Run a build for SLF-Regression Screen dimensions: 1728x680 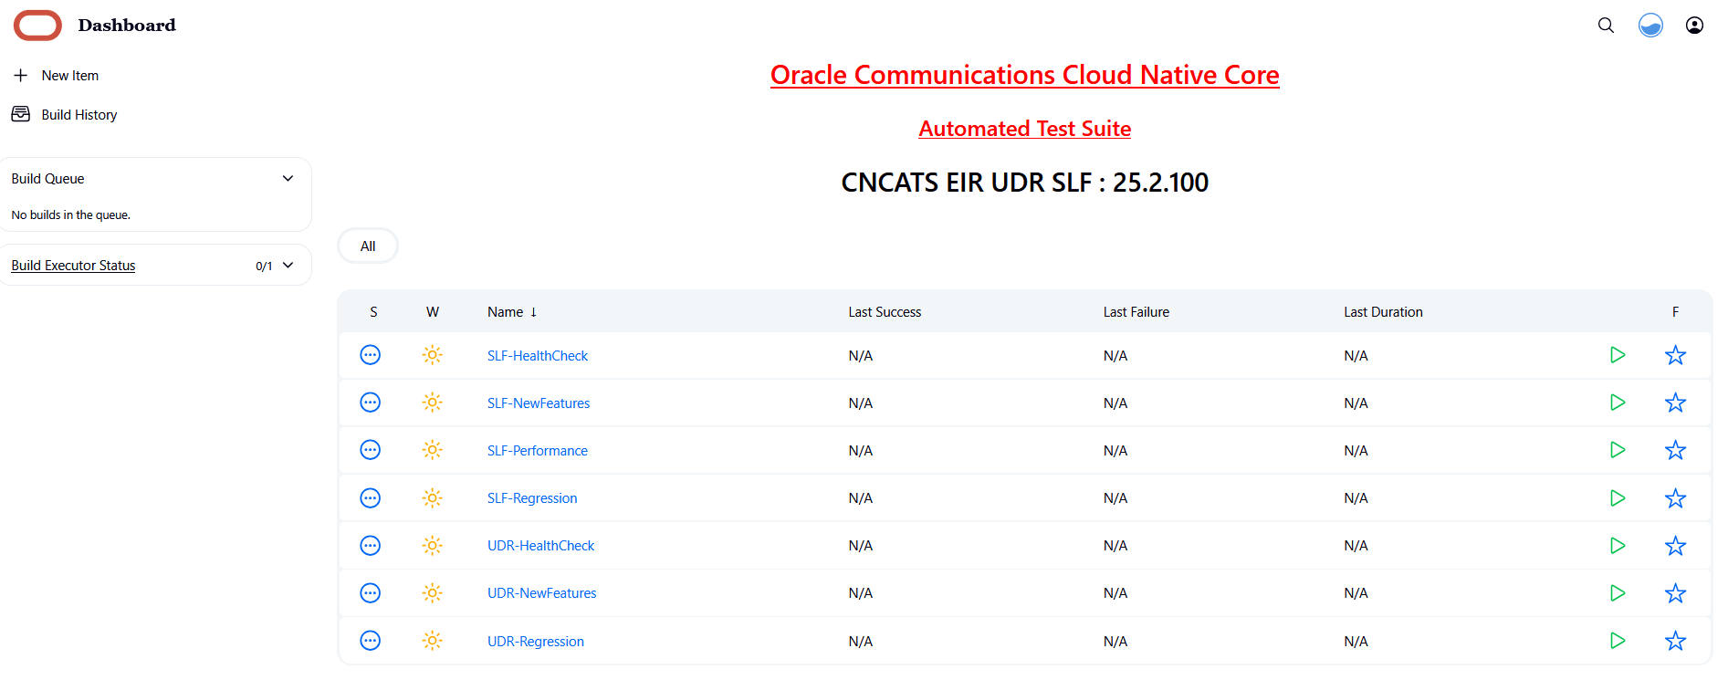tap(1618, 498)
